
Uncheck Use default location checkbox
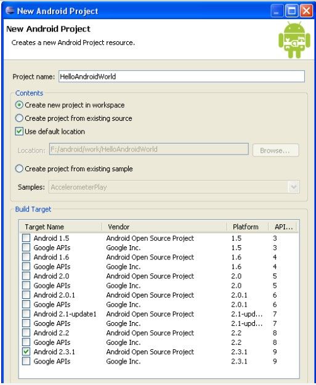coord(19,131)
